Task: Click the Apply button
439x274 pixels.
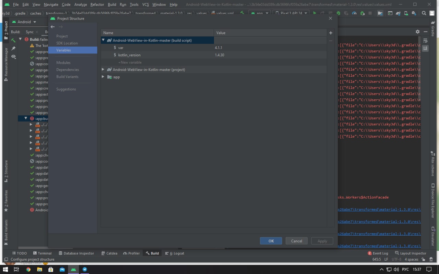Action: click(x=322, y=241)
